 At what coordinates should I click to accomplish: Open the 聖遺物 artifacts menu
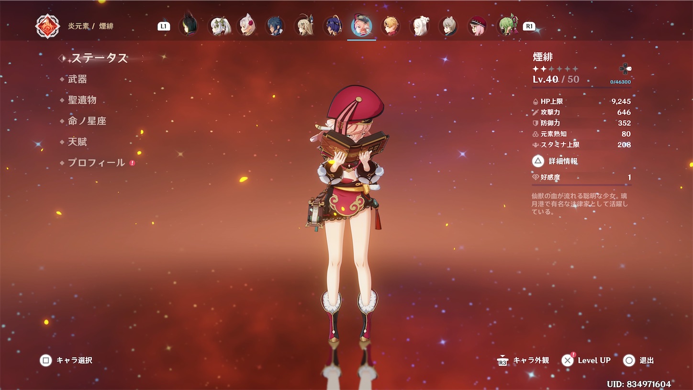click(x=82, y=100)
